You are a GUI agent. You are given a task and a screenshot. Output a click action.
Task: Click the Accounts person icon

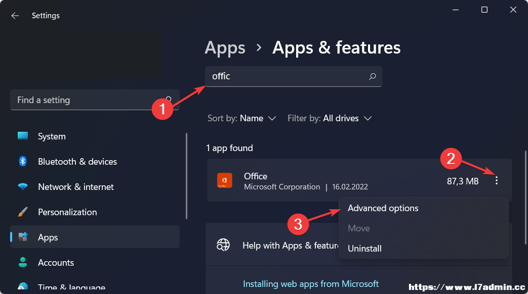tap(23, 262)
